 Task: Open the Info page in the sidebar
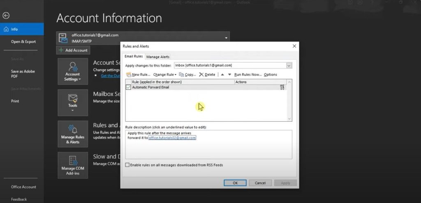coord(22,29)
